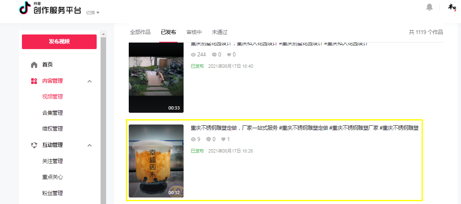The width and height of the screenshot is (461, 204).
Task: Click the 互动管理 menu label
Action: pyautogui.click(x=52, y=145)
